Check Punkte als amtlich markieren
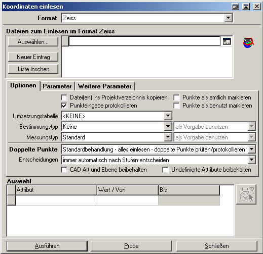This screenshot has height=254, width=263. click(x=176, y=97)
